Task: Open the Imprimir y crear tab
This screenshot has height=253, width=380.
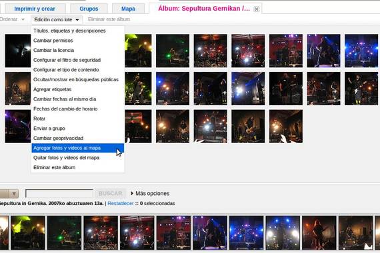Action: (35, 9)
